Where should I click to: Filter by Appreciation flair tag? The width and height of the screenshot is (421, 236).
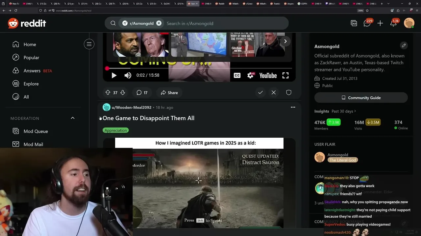click(x=115, y=130)
